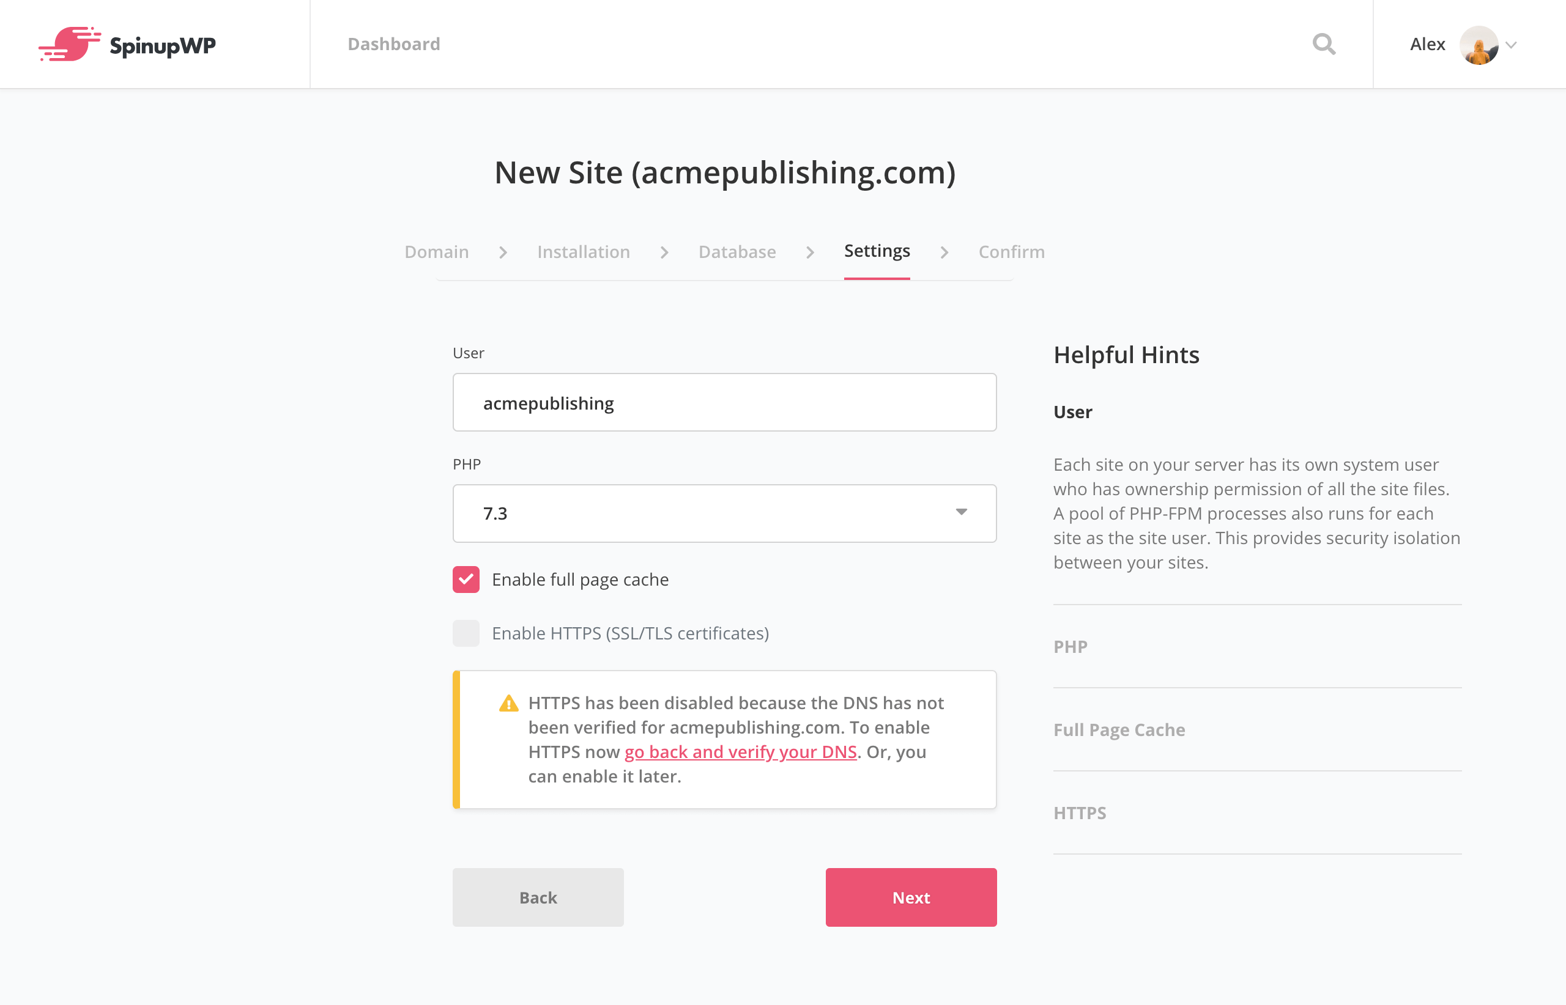Open the PHP version dropdown

[724, 514]
